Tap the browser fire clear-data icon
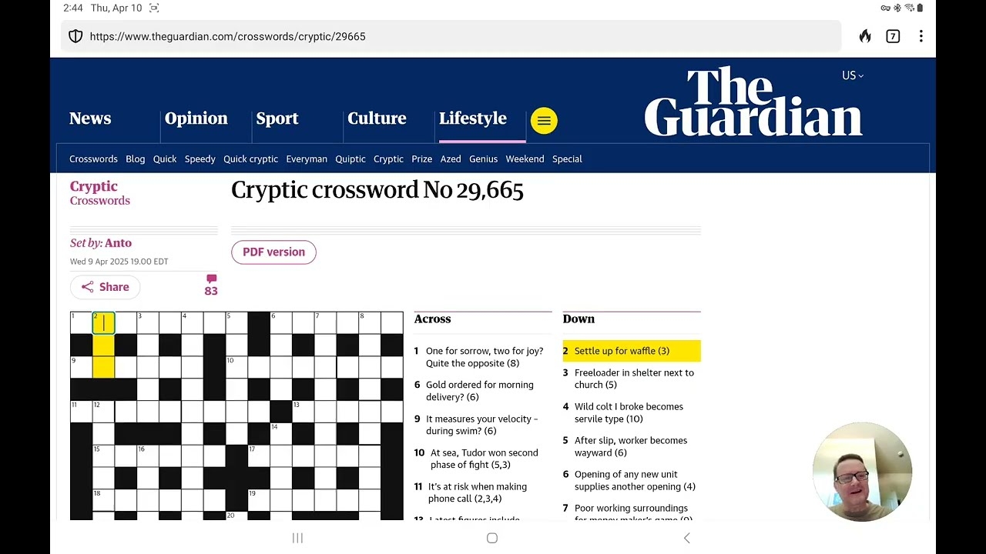986x554 pixels. coord(865,36)
